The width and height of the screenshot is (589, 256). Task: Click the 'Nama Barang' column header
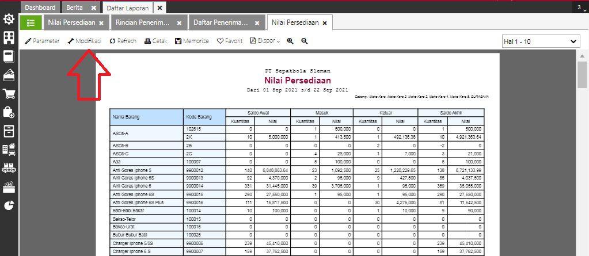tap(146, 117)
